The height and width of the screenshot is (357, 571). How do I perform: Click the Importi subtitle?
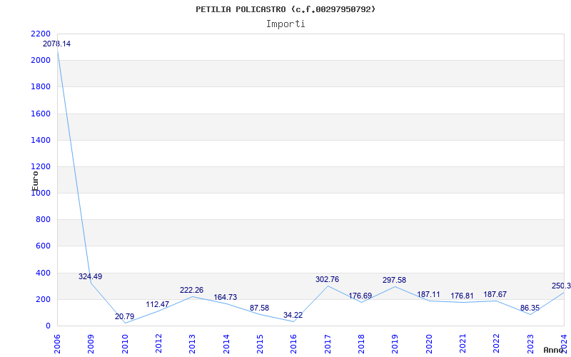[285, 24]
